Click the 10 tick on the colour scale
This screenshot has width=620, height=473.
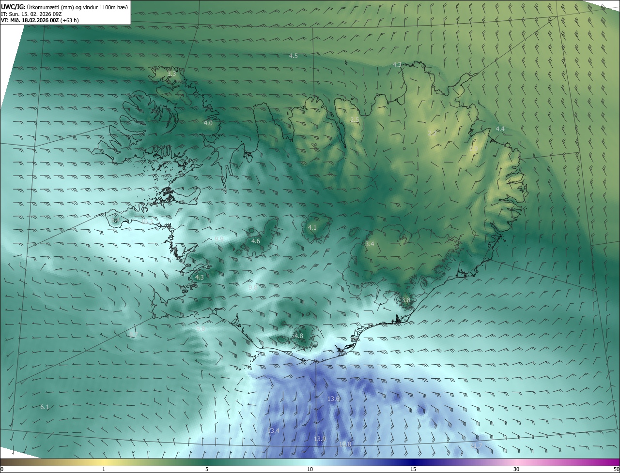[x=310, y=469]
